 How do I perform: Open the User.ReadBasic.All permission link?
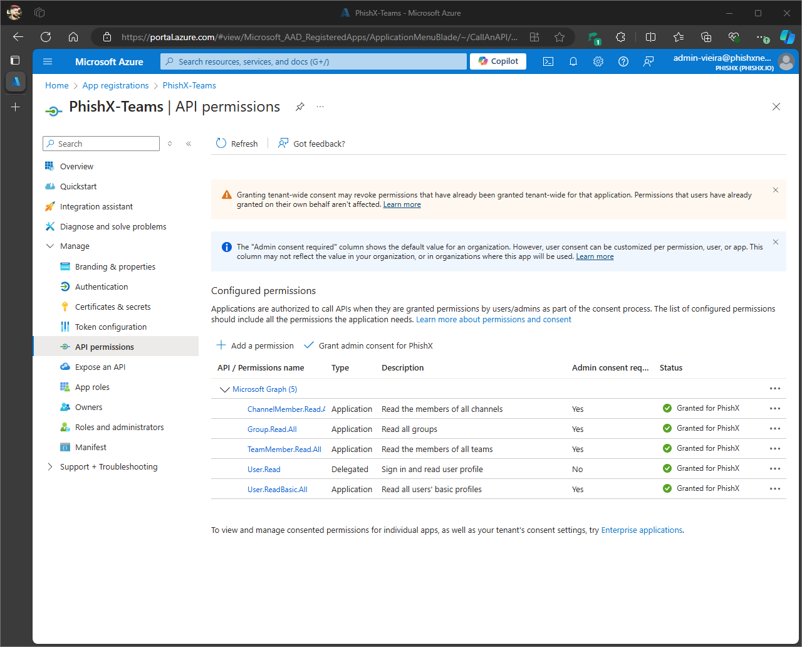coord(278,489)
